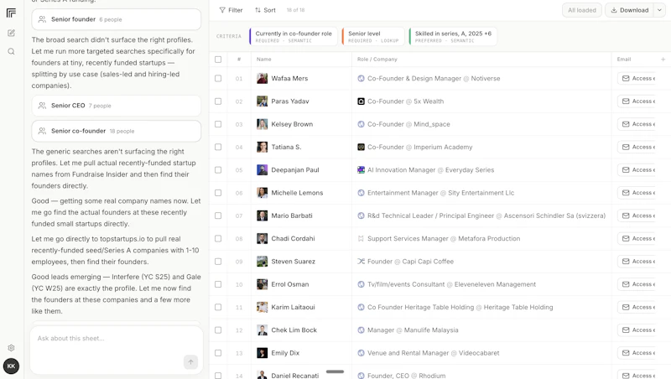Click the people icon on Senior founder card
The image size is (671, 379).
point(42,19)
